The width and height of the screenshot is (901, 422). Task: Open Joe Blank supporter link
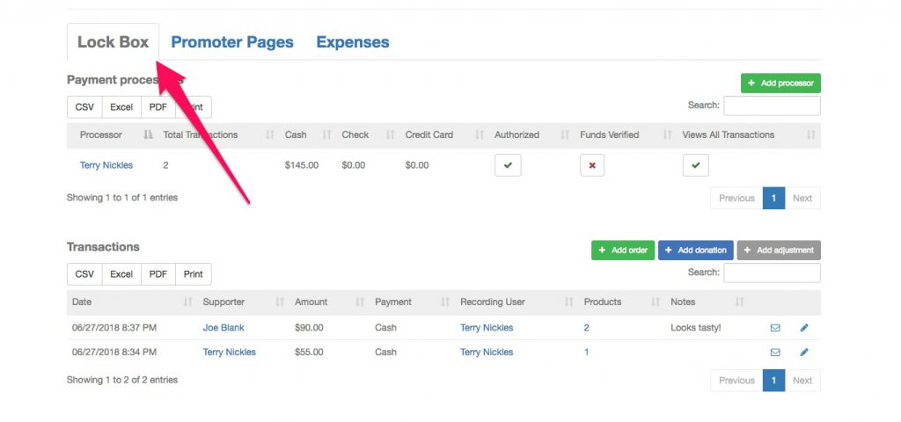point(223,328)
